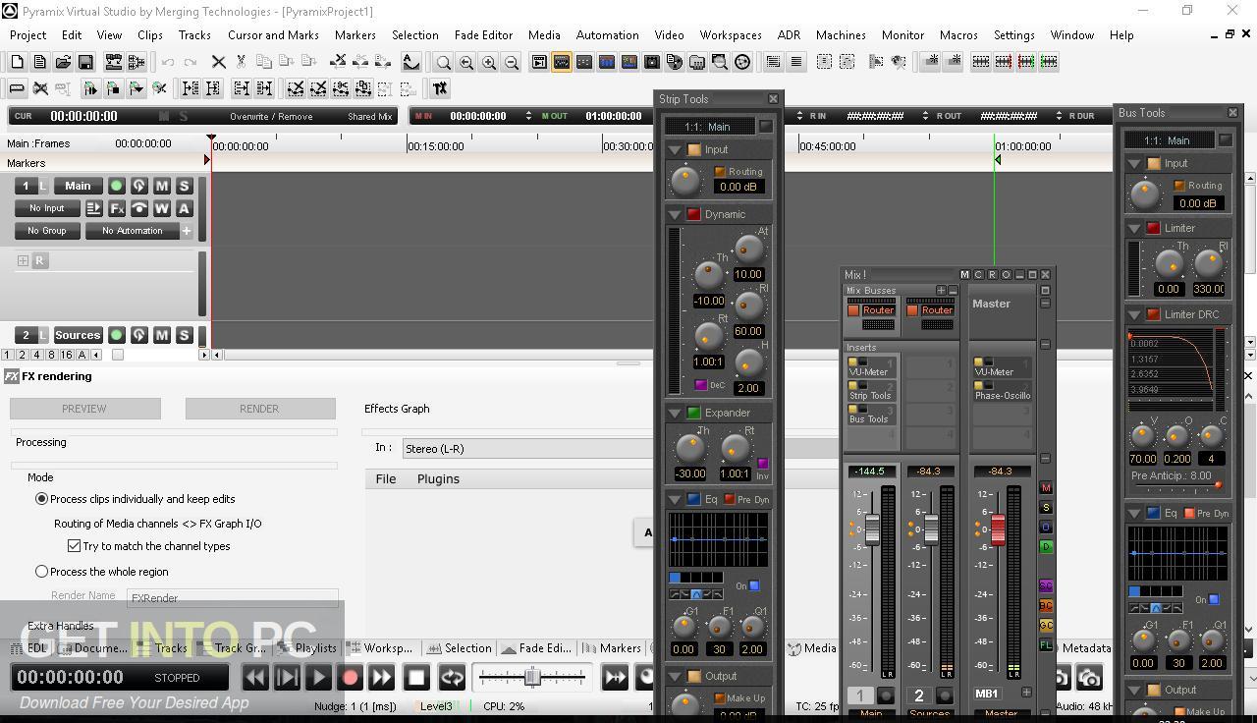Open the Workspaces menu
The image size is (1257, 723).
[x=731, y=34]
